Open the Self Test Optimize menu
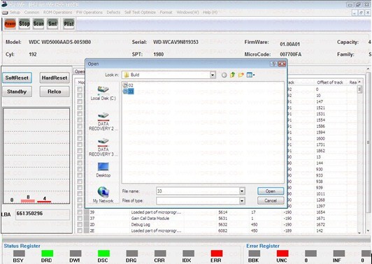372x264 pixels. pyautogui.click(x=141, y=13)
